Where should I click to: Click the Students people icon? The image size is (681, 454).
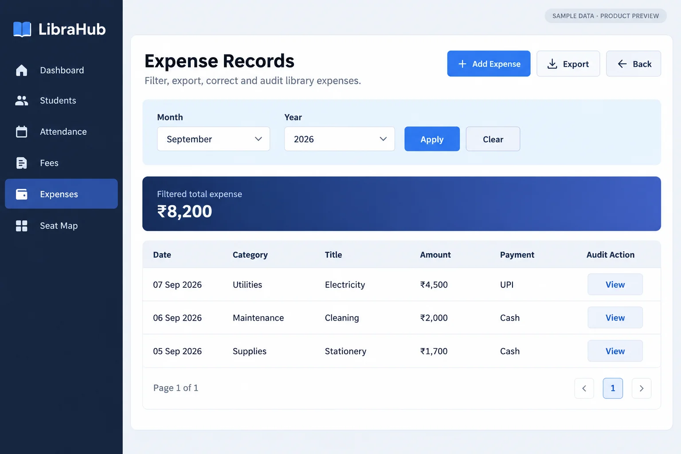tap(21, 101)
